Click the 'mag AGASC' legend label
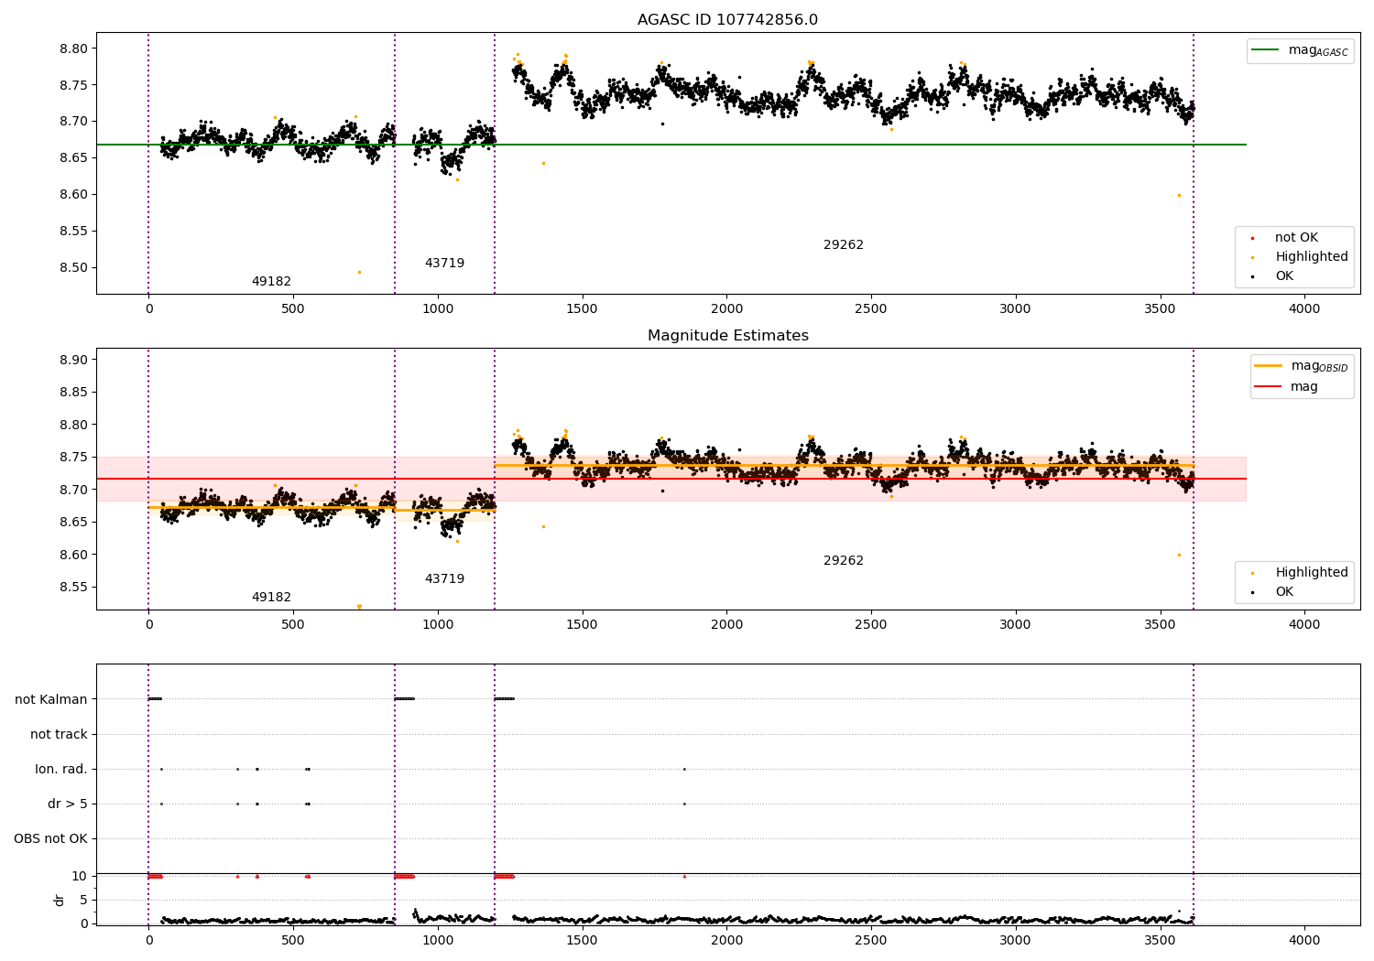Viewport: 1374px width, 961px height. (1318, 51)
